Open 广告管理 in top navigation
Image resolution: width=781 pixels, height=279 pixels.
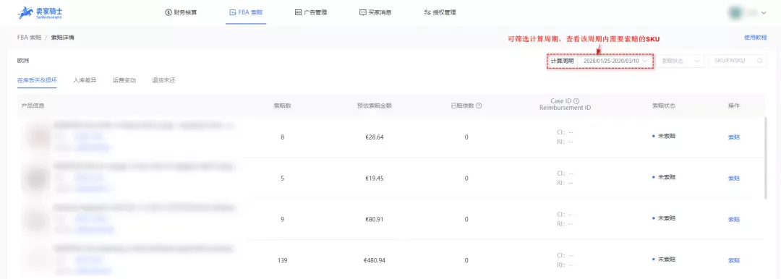pos(311,12)
